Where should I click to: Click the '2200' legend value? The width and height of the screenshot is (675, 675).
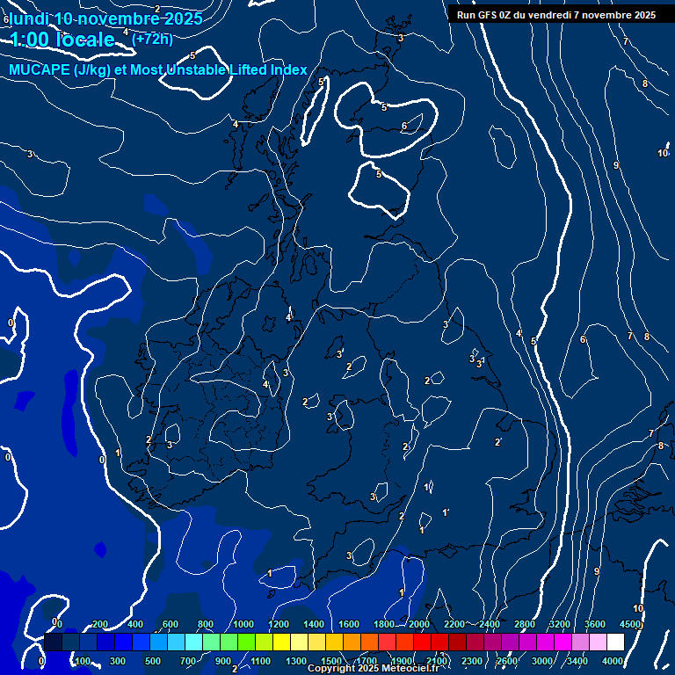454,624
